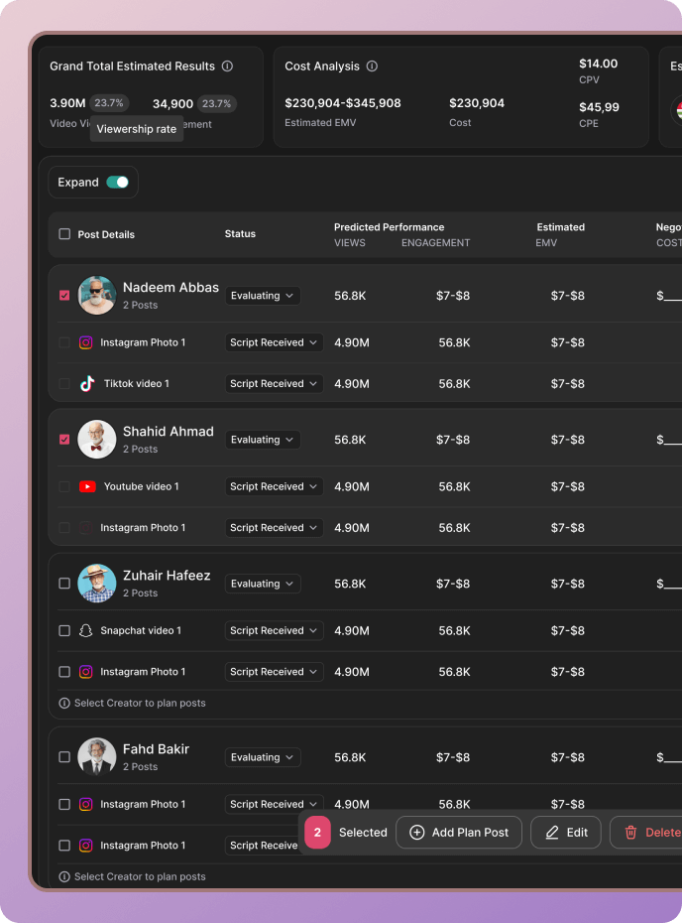Click Youtube video 1 label
The width and height of the screenshot is (682, 923).
point(141,486)
